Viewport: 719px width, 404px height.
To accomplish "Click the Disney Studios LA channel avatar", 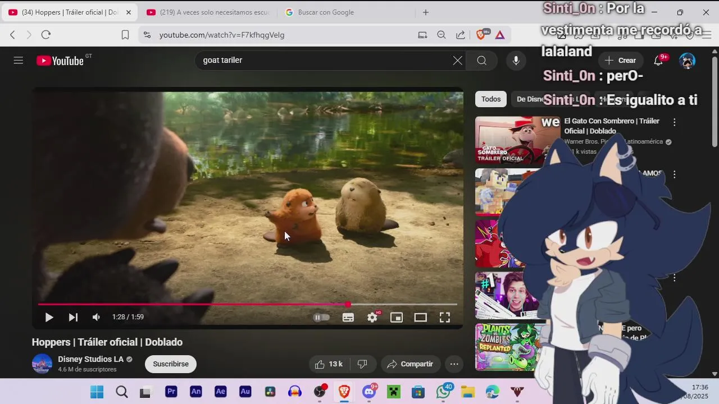I will click(x=42, y=364).
